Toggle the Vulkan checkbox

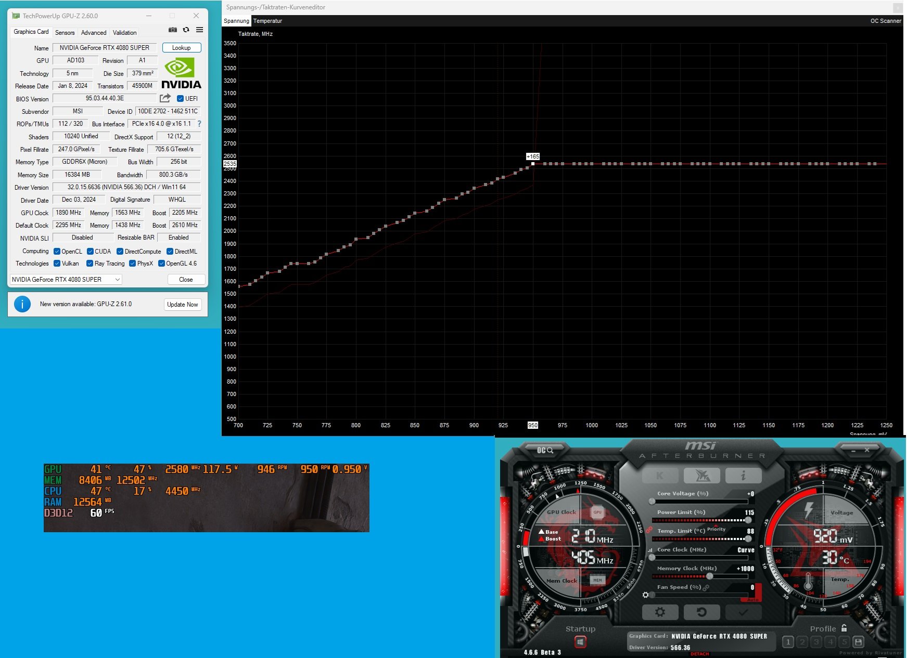[x=57, y=264]
